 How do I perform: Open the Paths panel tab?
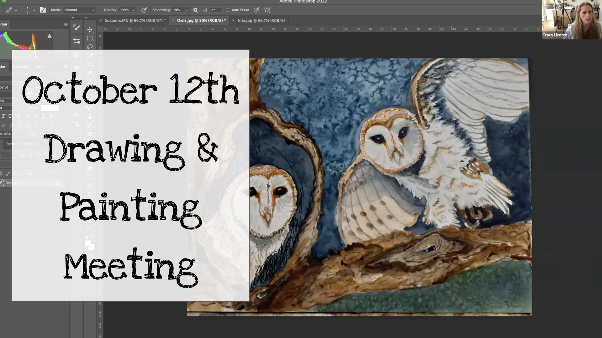click(10, 144)
